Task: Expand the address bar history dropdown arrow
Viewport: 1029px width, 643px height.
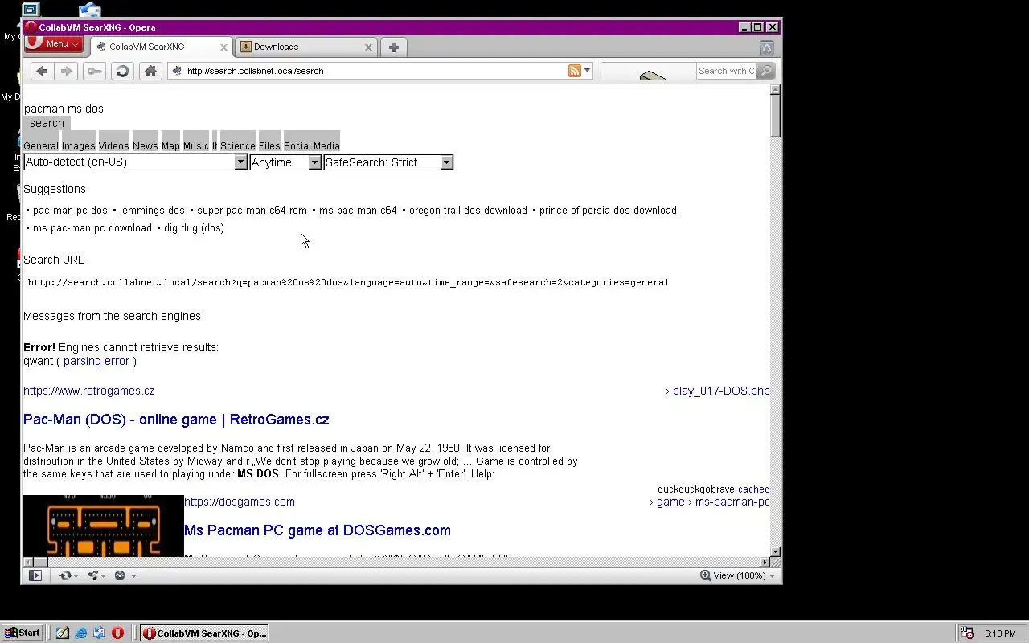Action: point(588,71)
